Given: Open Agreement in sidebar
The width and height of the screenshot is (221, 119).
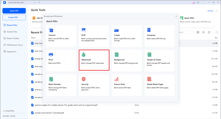Looking at the screenshot, I should 10,52.
